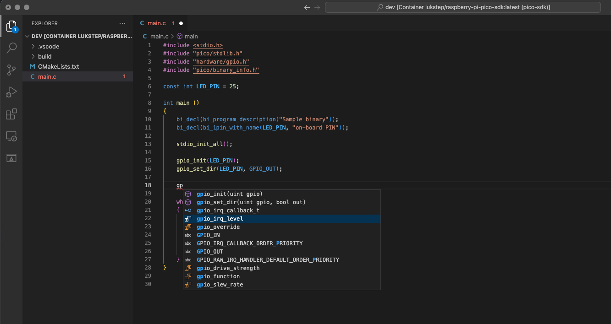The width and height of the screenshot is (611, 324).
Task: Expand the .vscode folder
Action: point(48,46)
